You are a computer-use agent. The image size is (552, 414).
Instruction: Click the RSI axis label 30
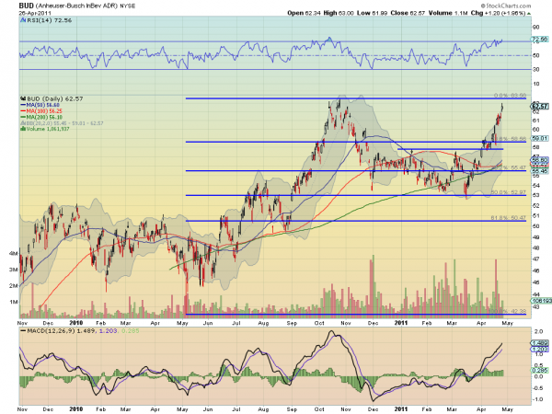pyautogui.click(x=535, y=70)
